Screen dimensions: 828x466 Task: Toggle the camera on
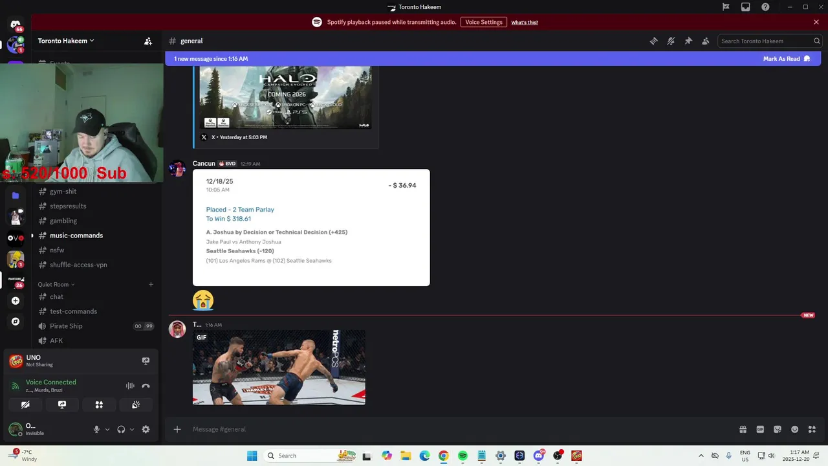25,405
